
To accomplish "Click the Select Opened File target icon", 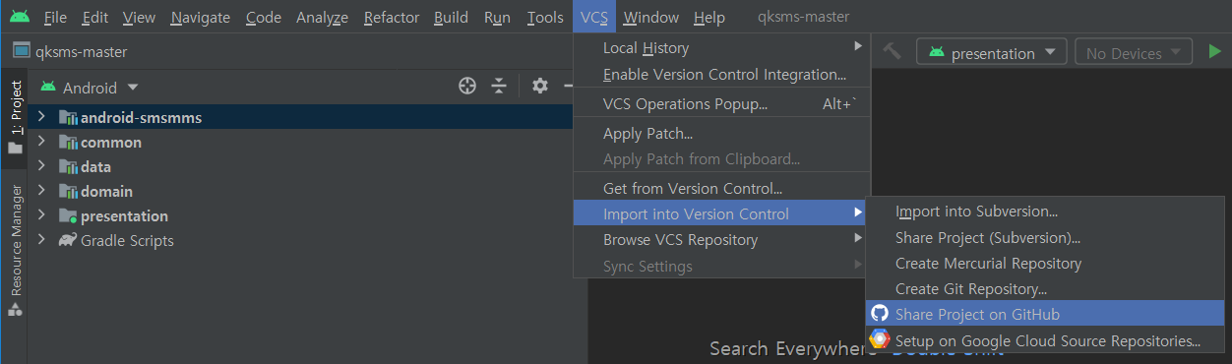I will coord(467,87).
